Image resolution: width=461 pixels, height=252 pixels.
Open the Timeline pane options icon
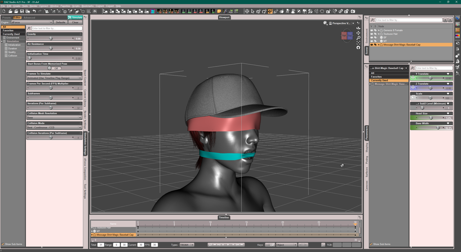pyautogui.click(x=359, y=217)
